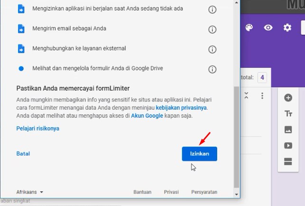Click the dialog vertical scrollbar thumb
Viewport: 305px width, 206px height.
(x=236, y=137)
